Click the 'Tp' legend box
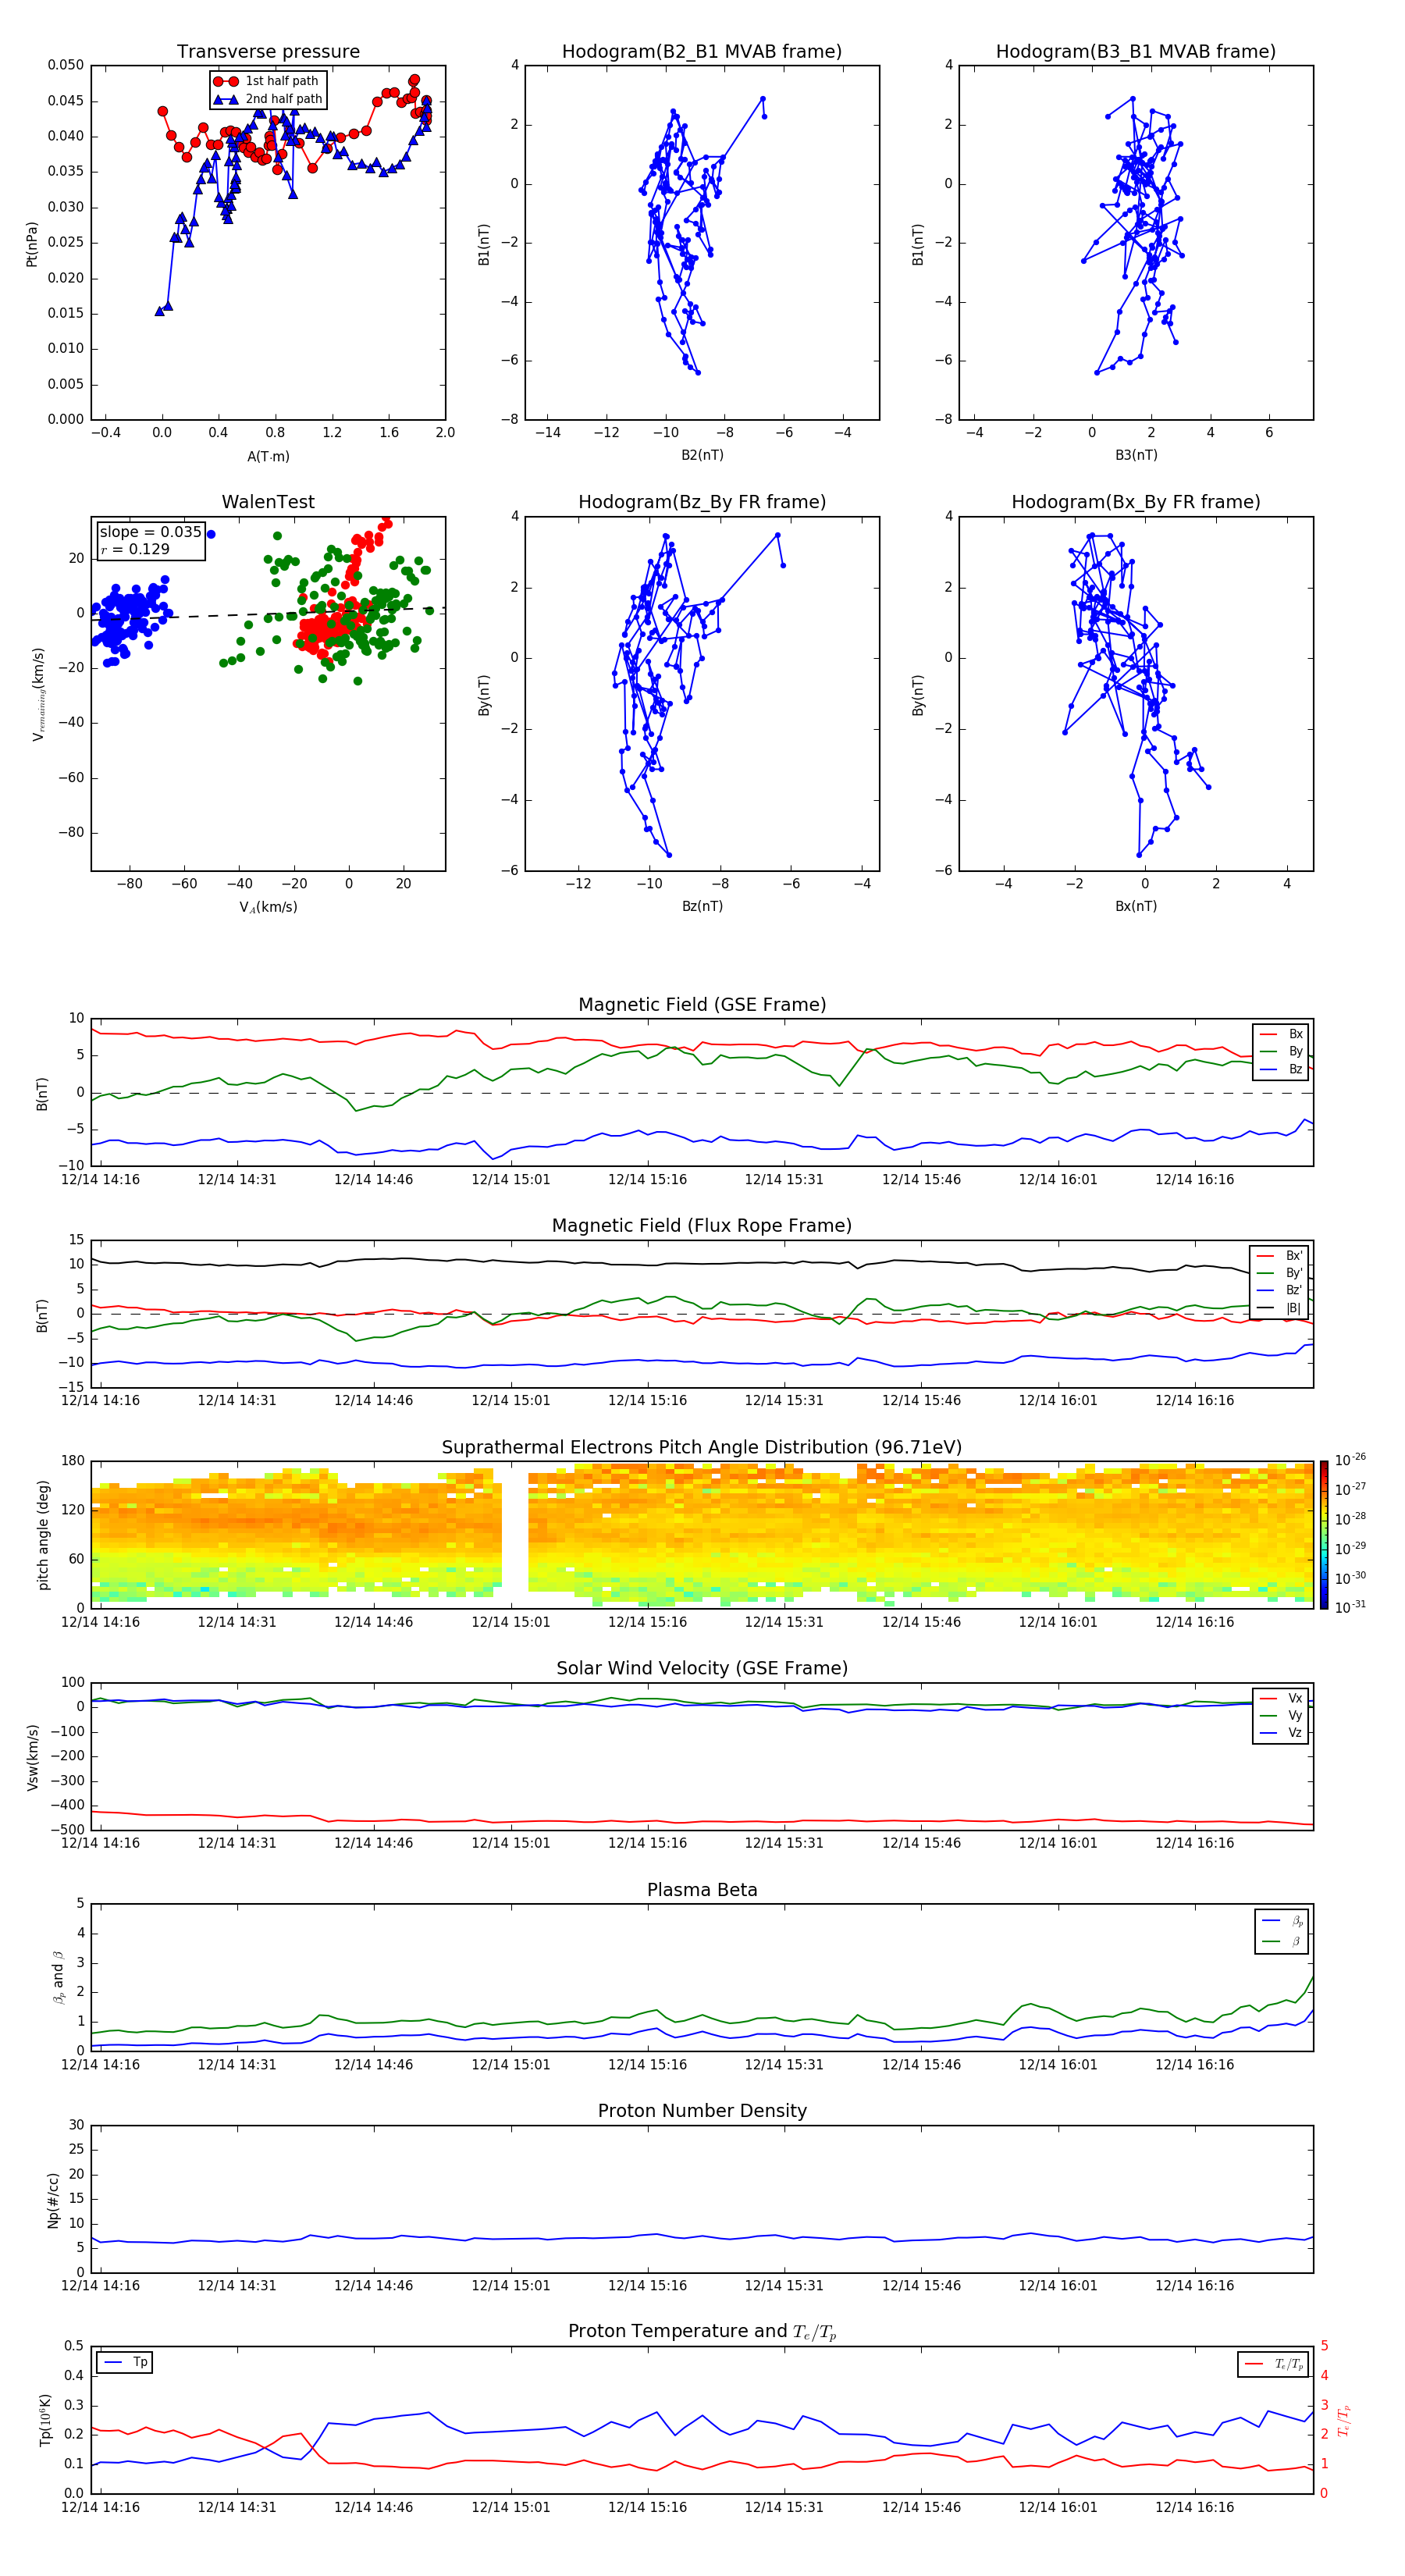The image size is (1405, 2576). coord(125,2363)
